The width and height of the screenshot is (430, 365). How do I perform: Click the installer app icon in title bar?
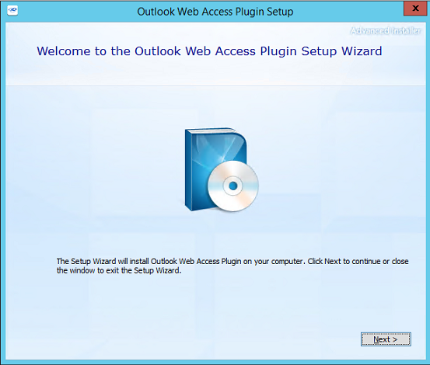[x=12, y=11]
